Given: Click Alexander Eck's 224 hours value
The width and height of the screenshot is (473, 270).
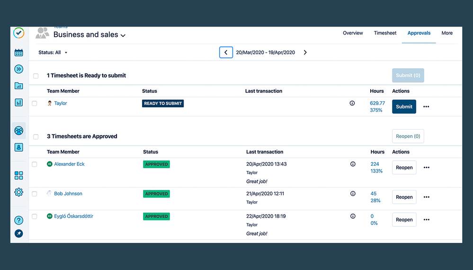Looking at the screenshot, I should 375,164.
